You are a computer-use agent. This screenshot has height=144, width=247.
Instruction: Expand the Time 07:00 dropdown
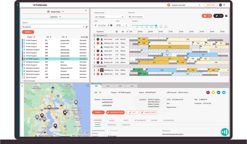pos(122,25)
